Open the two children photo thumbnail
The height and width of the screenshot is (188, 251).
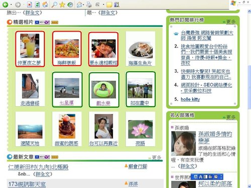click(x=103, y=49)
